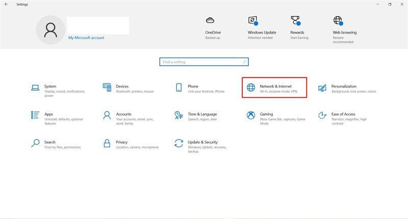Click the OneDrive cloud icon
This screenshot has height=219, width=408.
(210, 20)
